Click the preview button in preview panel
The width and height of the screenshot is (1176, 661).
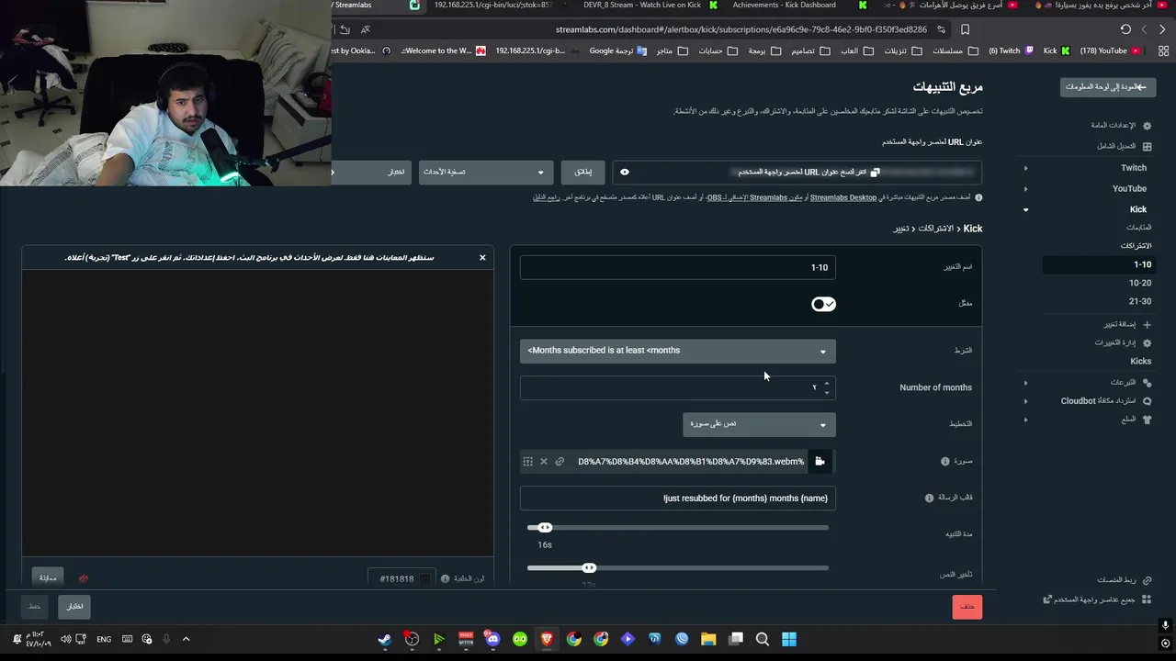click(x=48, y=577)
